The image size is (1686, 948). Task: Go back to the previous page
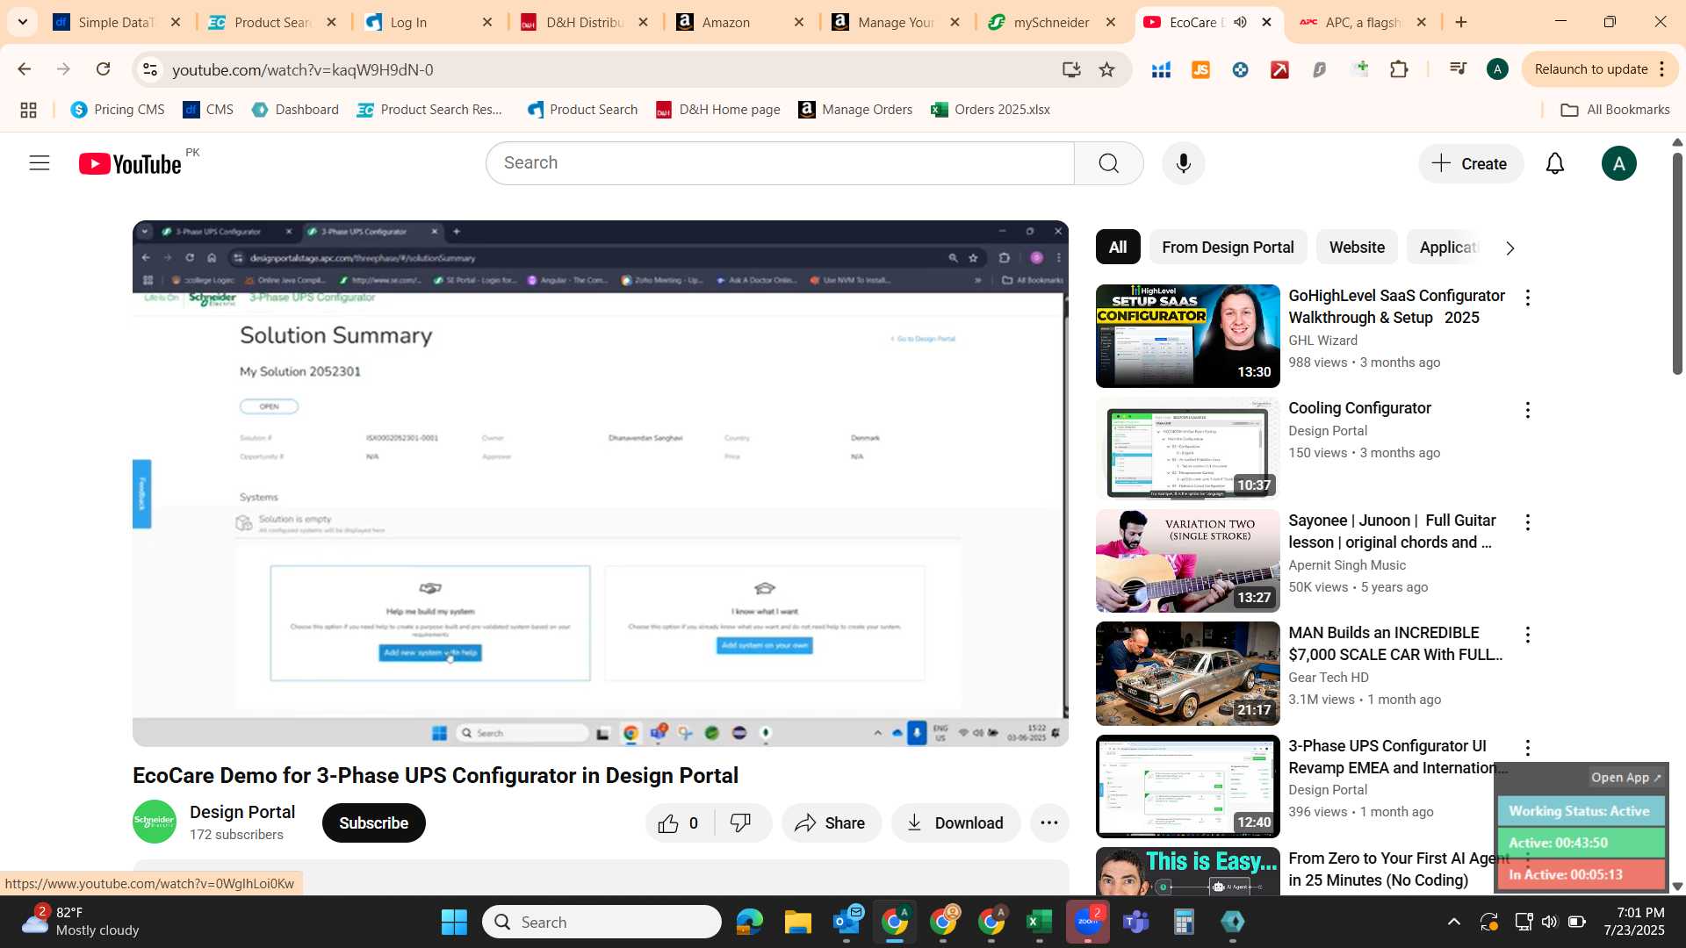pos(24,69)
